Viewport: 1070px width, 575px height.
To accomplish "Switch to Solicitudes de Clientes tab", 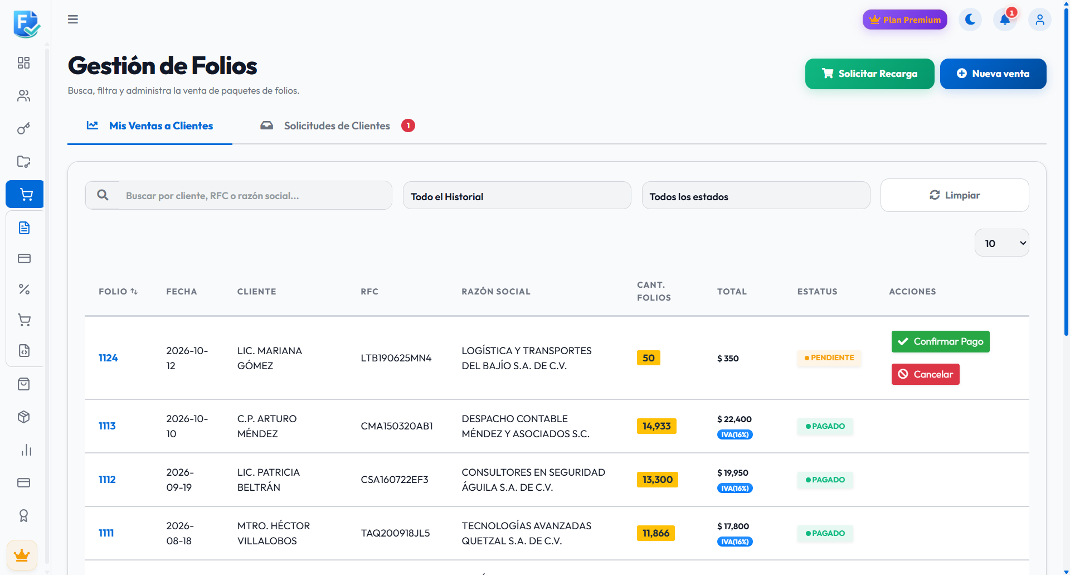I will click(x=337, y=126).
